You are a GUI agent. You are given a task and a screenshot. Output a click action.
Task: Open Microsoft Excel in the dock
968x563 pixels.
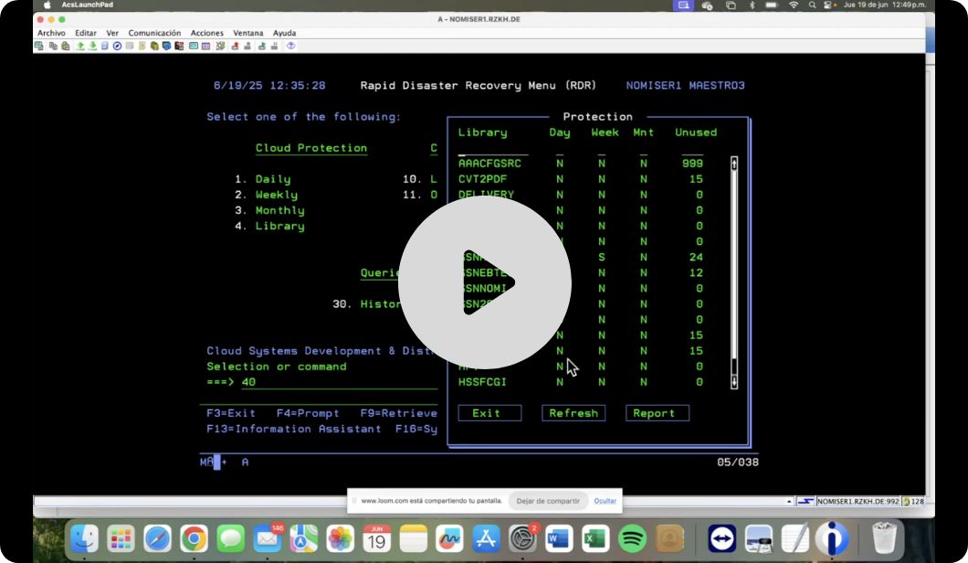coord(595,538)
